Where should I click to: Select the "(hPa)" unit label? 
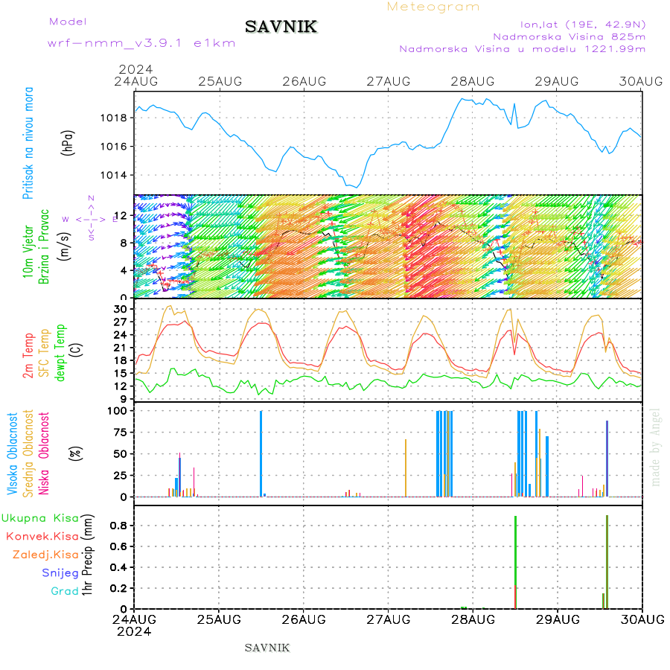click(68, 143)
